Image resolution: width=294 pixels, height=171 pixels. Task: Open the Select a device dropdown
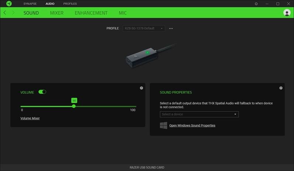coord(199,114)
